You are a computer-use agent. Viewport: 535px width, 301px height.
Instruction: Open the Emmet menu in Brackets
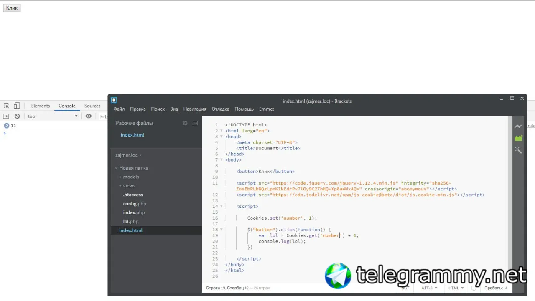click(x=267, y=109)
